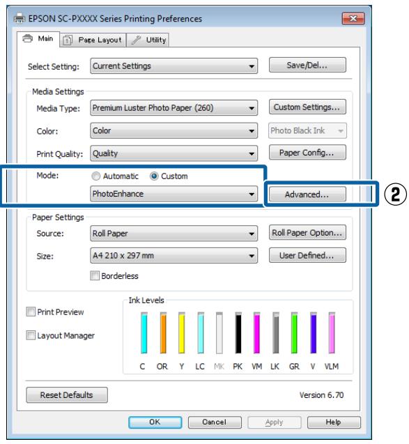This screenshot has height=444, width=409.
Task: Open the Photo Black Ink dropdown
Action: pos(307,130)
